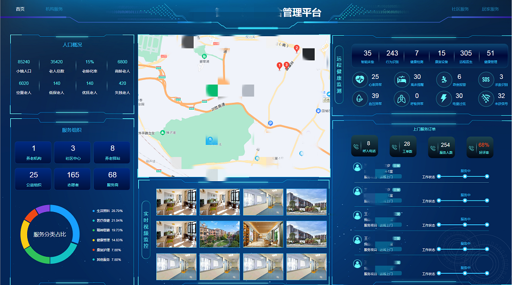
Task: Open the blood pressure abnormality icon
Action: tap(360, 99)
